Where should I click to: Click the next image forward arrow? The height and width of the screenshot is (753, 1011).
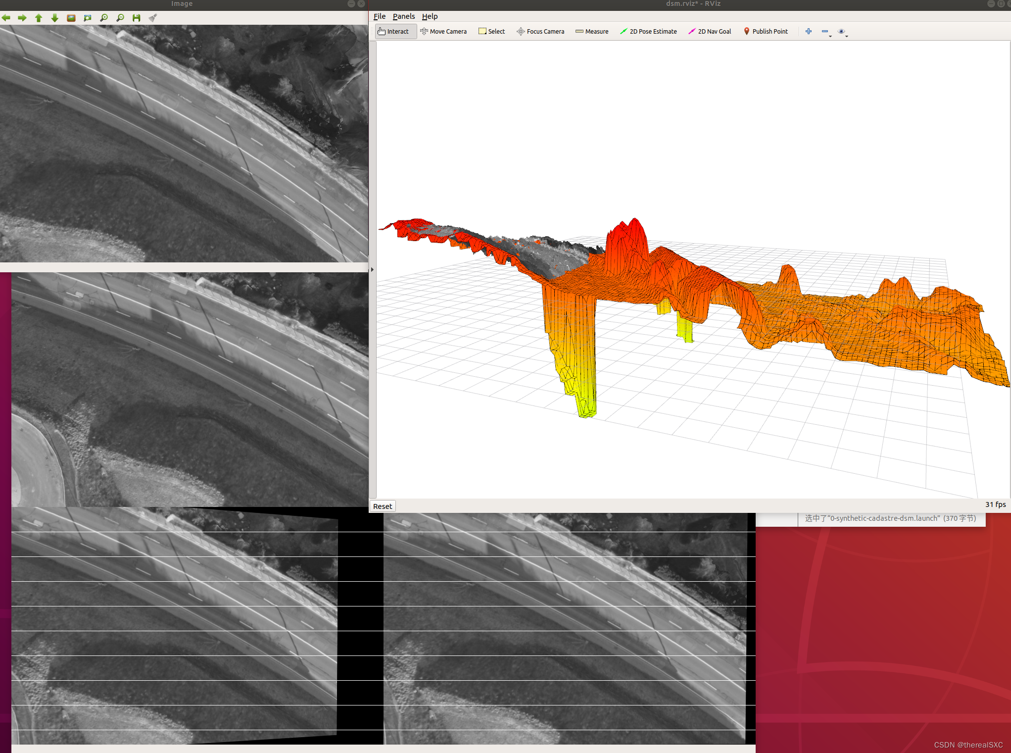coord(22,18)
